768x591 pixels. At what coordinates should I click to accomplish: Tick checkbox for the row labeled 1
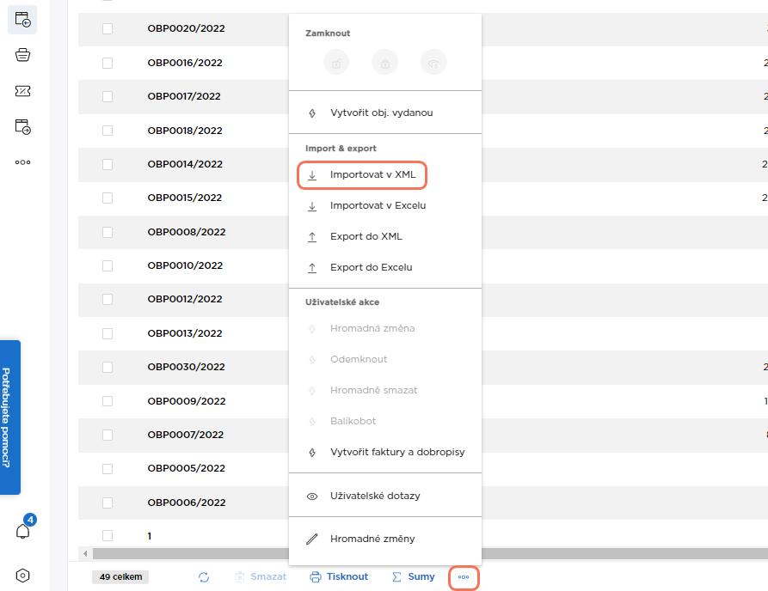[108, 536]
